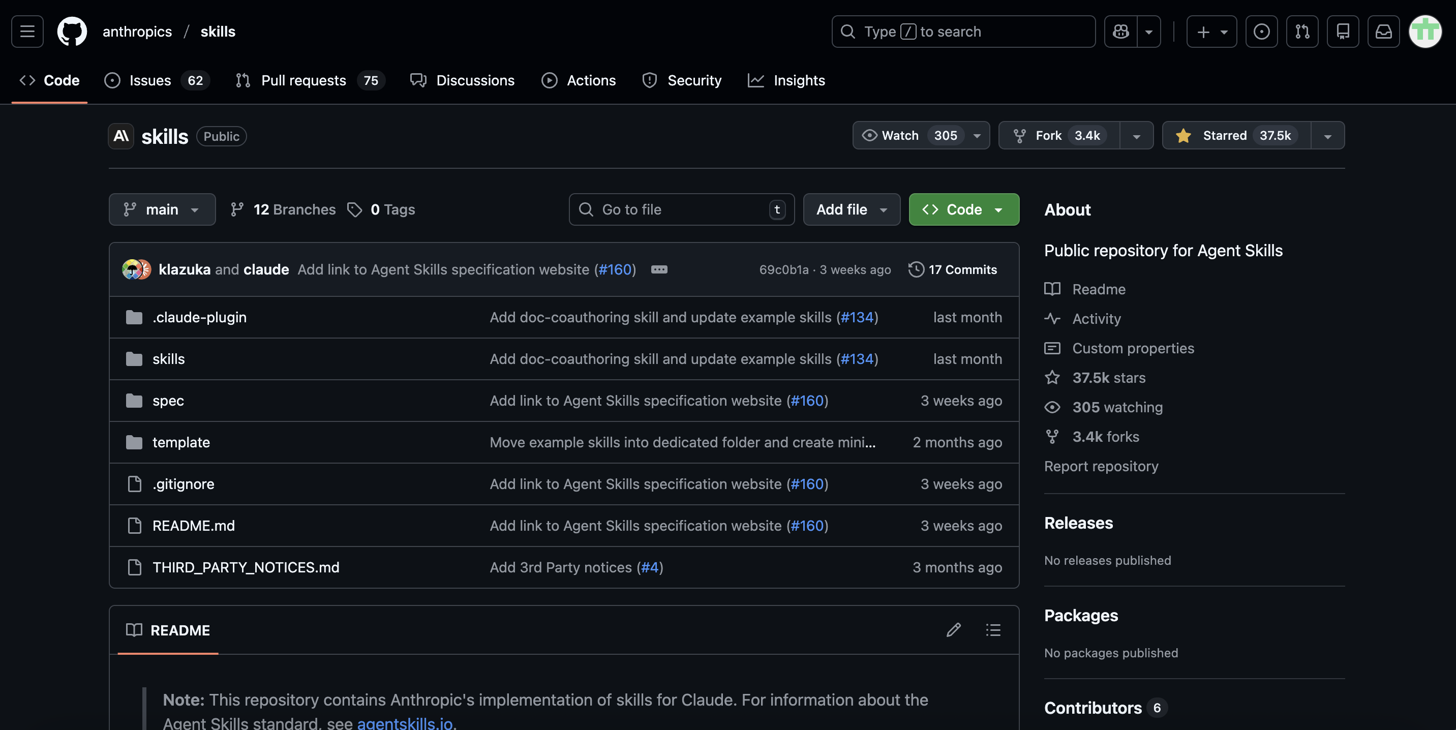Open the README.md file
The width and height of the screenshot is (1456, 730).
pyautogui.click(x=193, y=526)
